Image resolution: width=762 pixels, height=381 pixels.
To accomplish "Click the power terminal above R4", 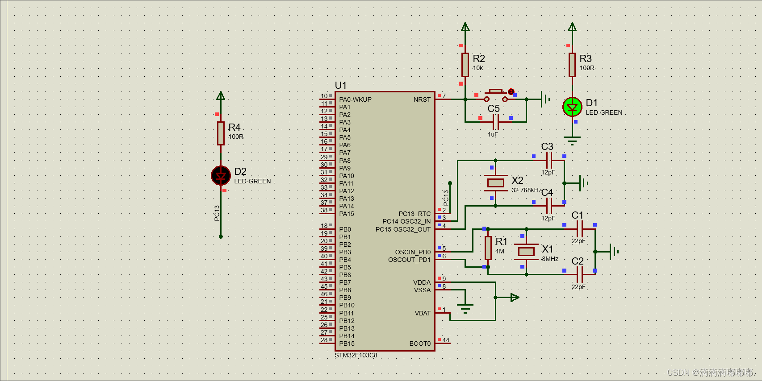I will pos(221,95).
